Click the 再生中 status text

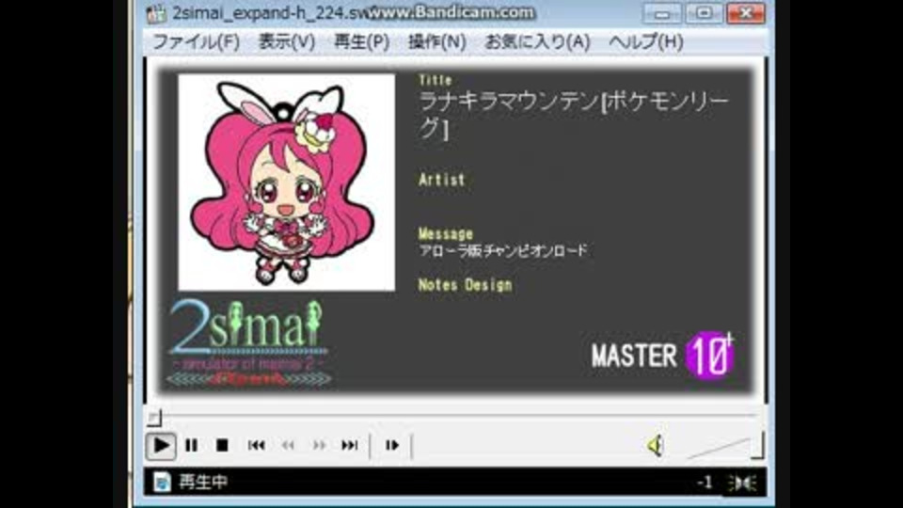(x=203, y=482)
